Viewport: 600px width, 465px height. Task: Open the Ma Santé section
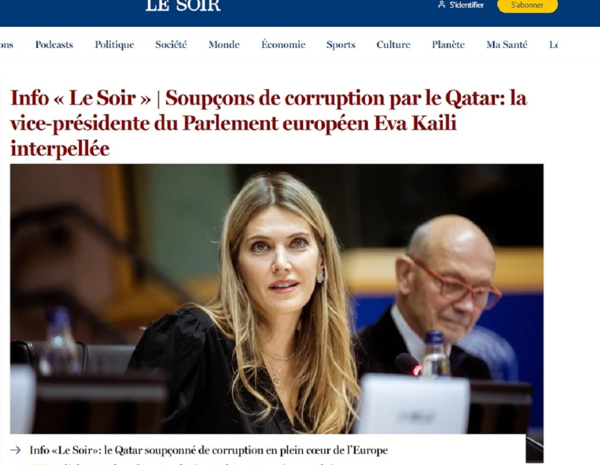tap(506, 45)
